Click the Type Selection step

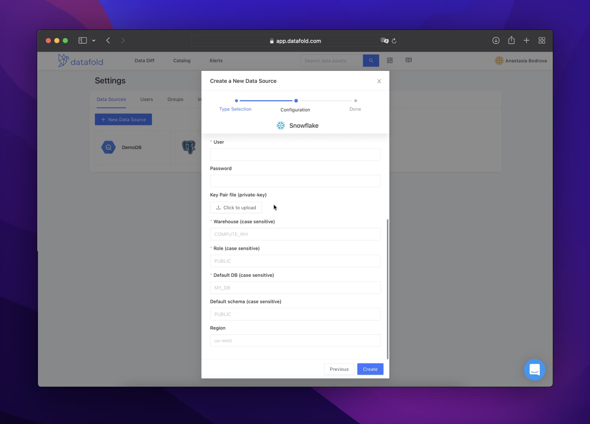pos(235,109)
